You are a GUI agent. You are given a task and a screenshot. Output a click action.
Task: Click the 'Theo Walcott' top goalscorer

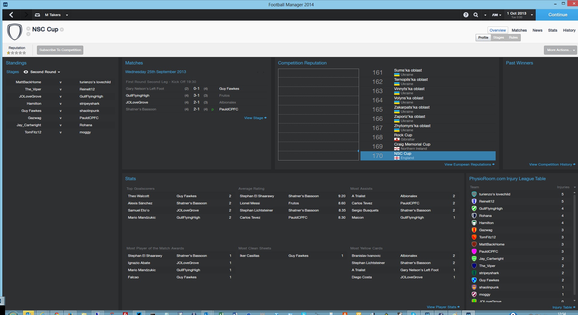(138, 196)
